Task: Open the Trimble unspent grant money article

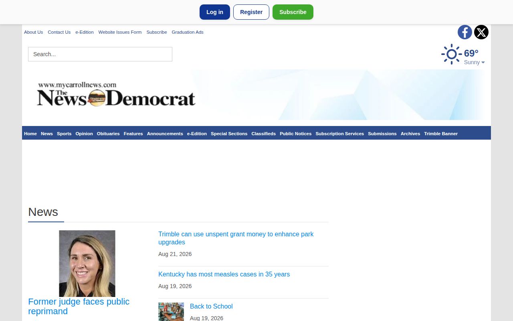Action: point(236,238)
